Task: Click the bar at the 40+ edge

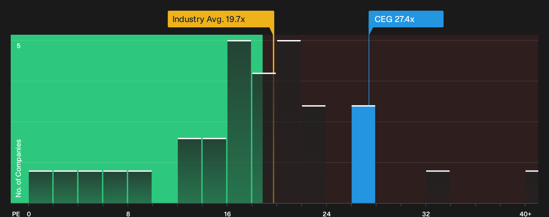Action: [532, 187]
